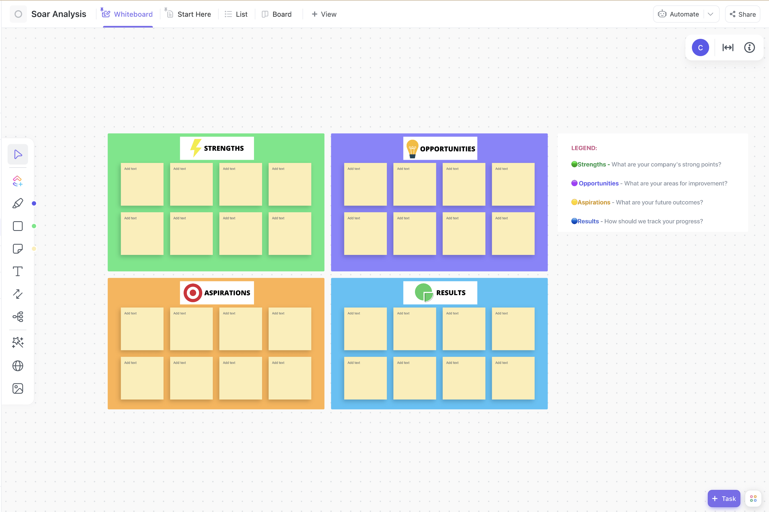The image size is (769, 512).
Task: Select the shape/rectangle tool
Action: point(18,226)
